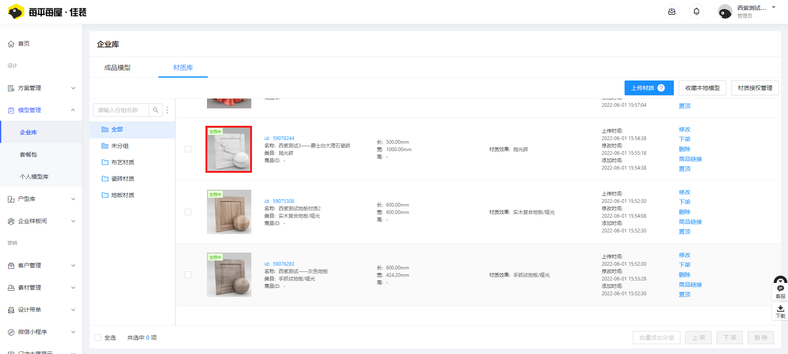Switch to the 材质库 tab

[x=183, y=67]
